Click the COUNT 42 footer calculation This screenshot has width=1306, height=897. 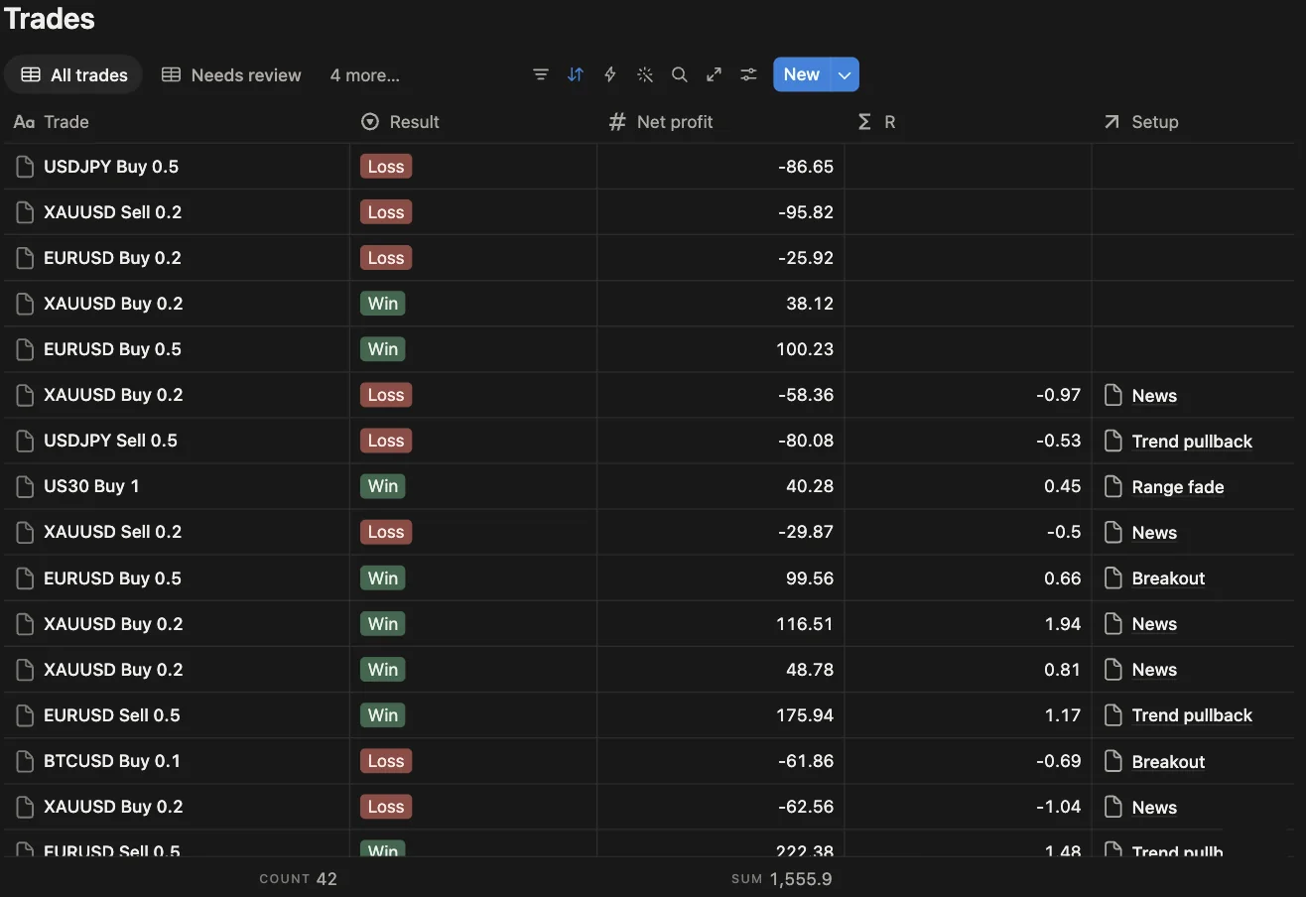(298, 879)
